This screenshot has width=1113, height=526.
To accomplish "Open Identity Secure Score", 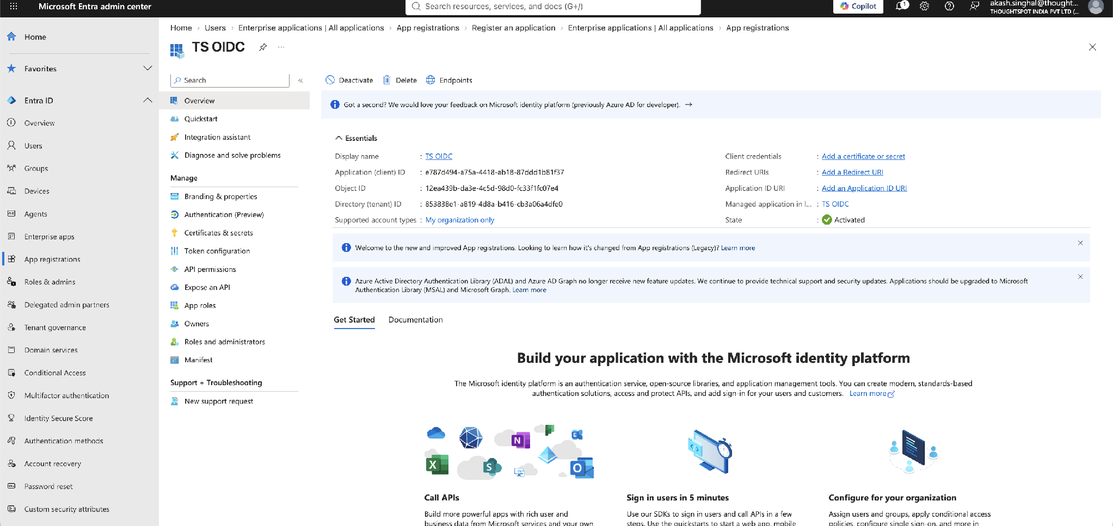I will click(x=58, y=418).
